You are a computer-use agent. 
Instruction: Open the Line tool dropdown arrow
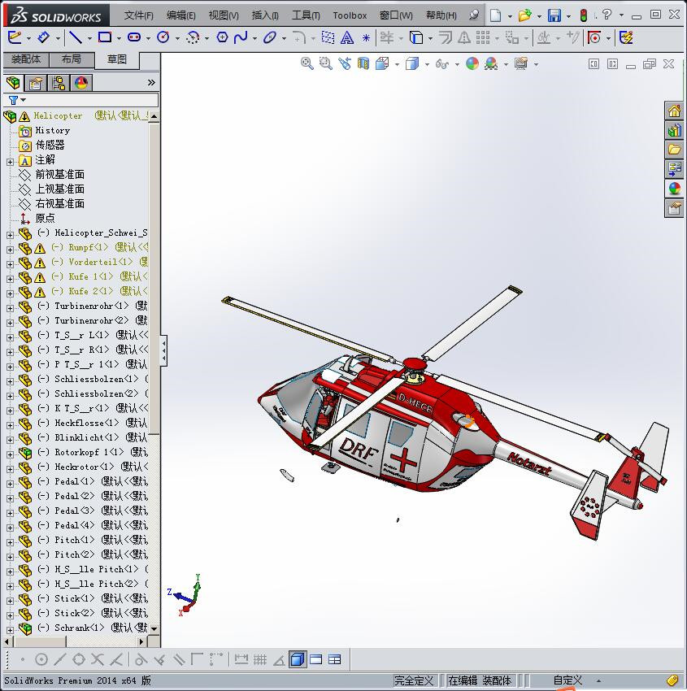point(89,39)
